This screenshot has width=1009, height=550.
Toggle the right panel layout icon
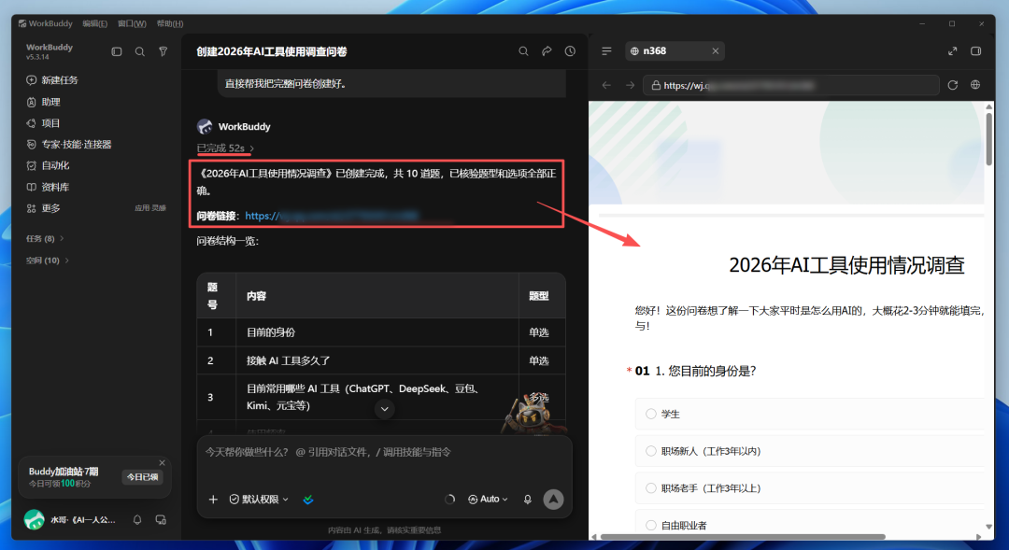976,51
